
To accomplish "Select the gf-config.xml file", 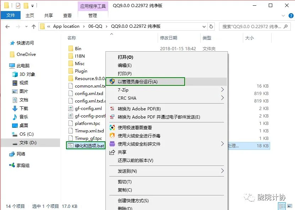I will (x=88, y=109).
